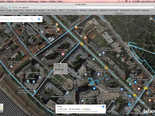
Task: Open the Géoportail bookmark
Action: click(145, 10)
